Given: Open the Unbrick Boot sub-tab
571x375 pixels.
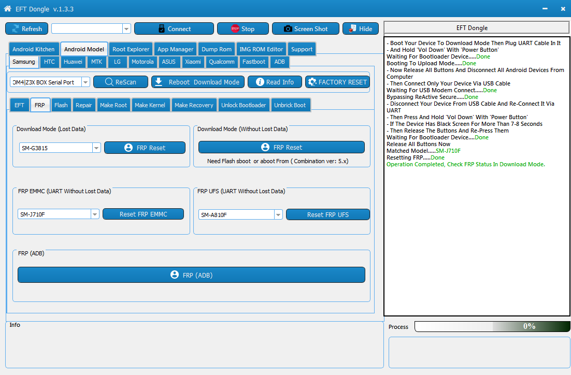Looking at the screenshot, I should click(290, 105).
